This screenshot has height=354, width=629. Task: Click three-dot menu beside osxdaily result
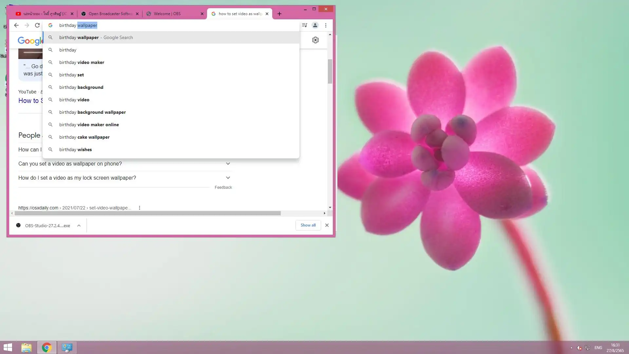point(140,208)
